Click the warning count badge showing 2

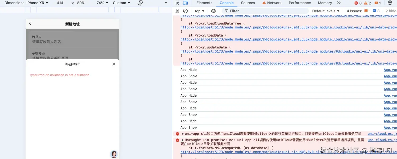(367, 3)
